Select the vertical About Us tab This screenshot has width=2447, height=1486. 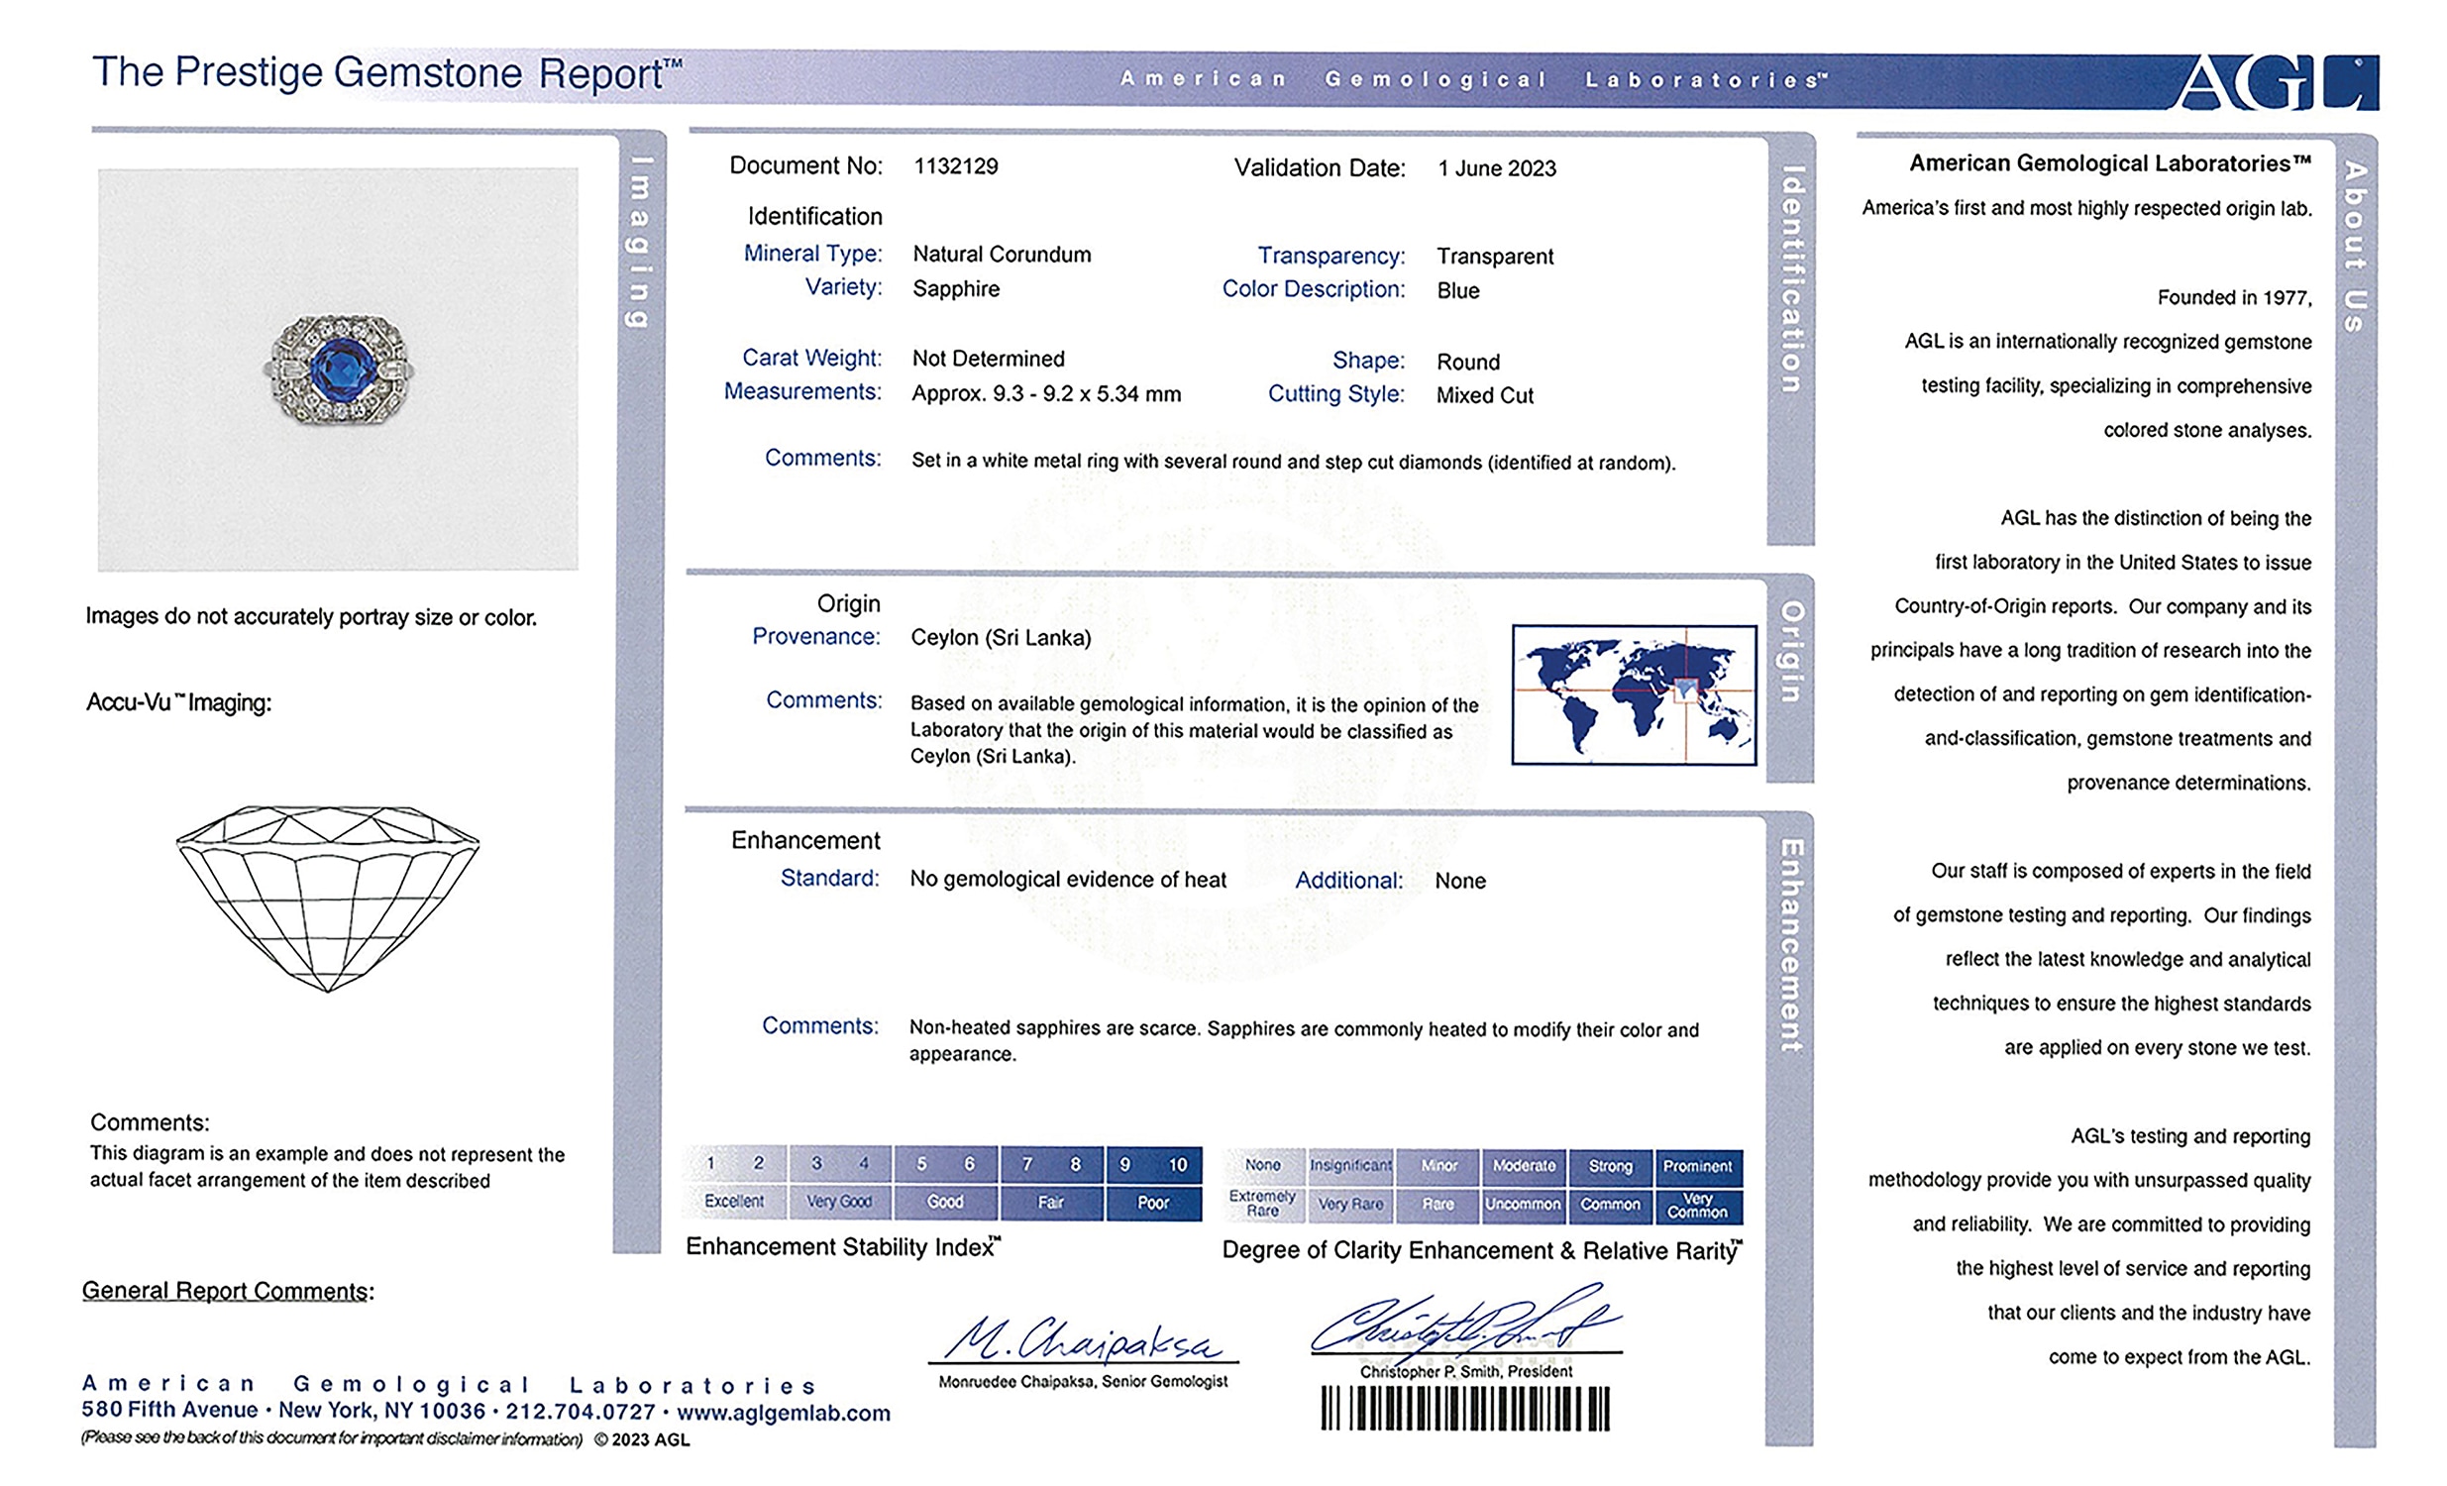[x=2355, y=246]
